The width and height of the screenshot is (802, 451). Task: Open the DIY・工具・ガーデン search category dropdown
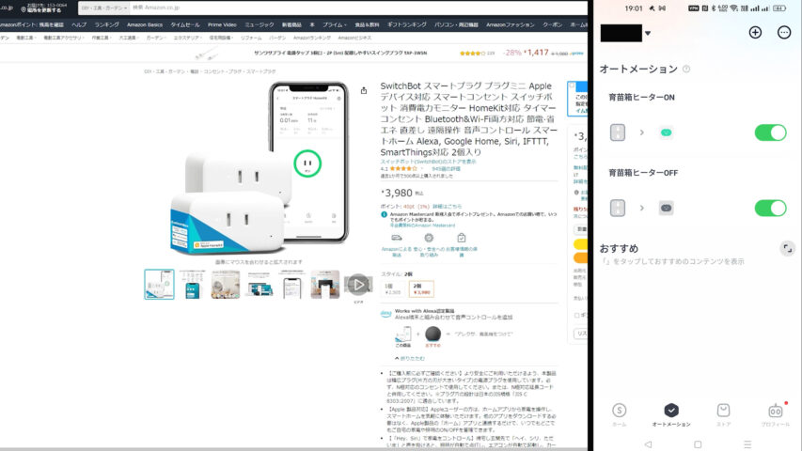click(x=116, y=7)
